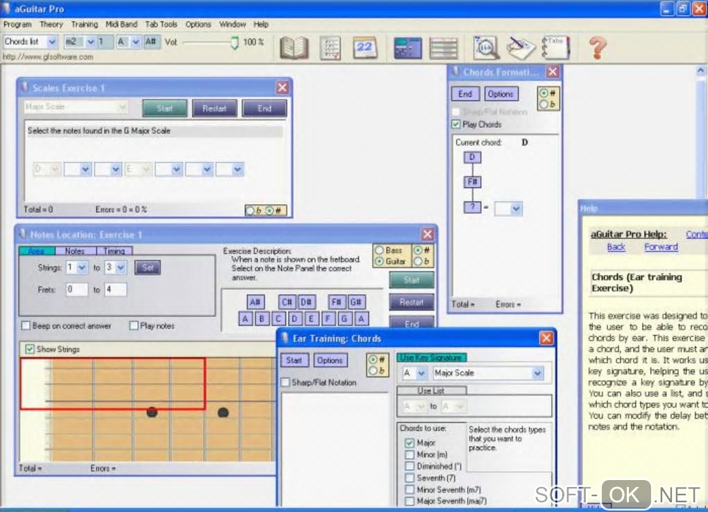Switch to the Notes tab
The width and height of the screenshot is (708, 512).
point(75,251)
